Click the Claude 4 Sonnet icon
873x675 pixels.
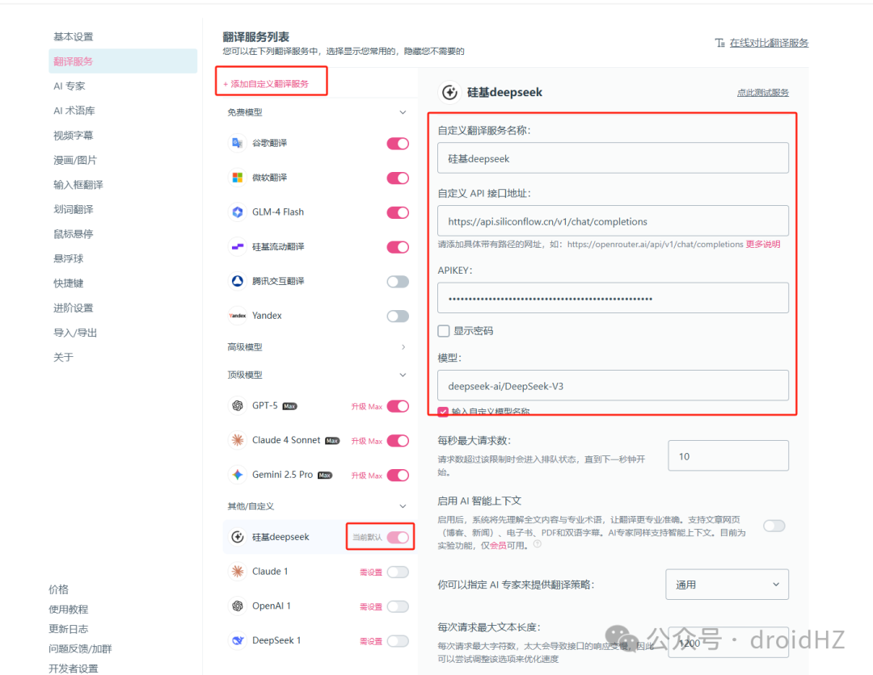click(x=237, y=440)
